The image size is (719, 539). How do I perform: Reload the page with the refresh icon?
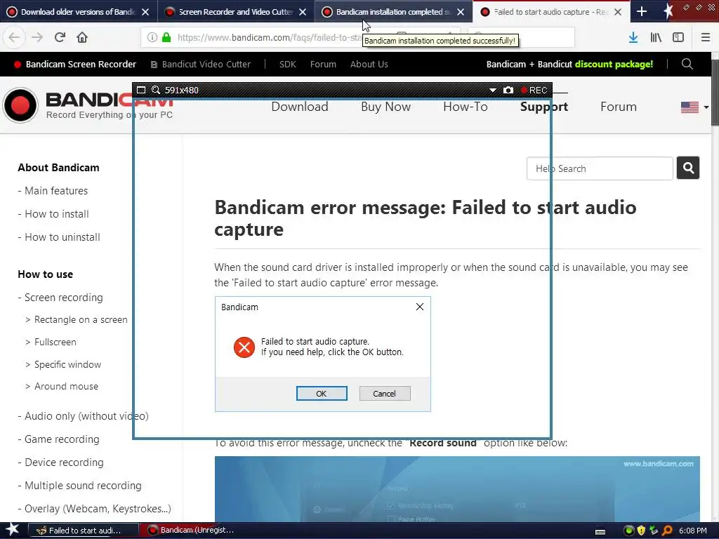(60, 37)
